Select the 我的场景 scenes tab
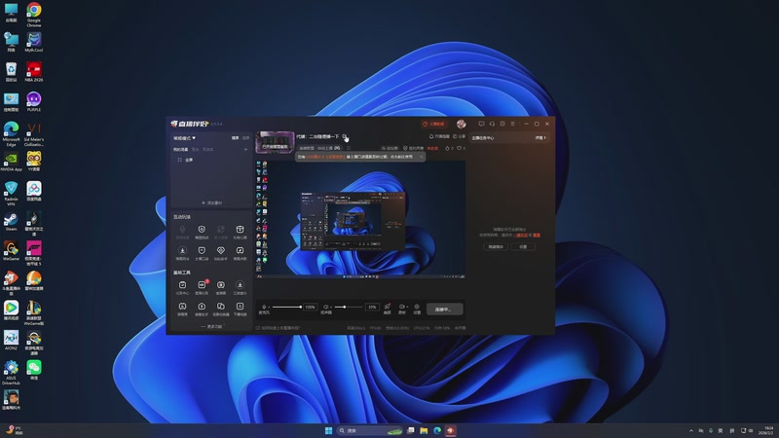The width and height of the screenshot is (779, 438). tap(181, 150)
